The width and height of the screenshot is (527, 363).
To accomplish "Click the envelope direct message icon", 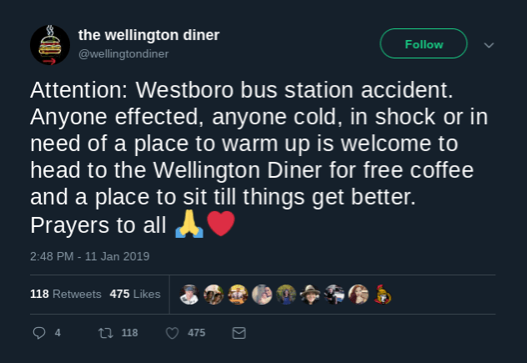I will pyautogui.click(x=238, y=333).
